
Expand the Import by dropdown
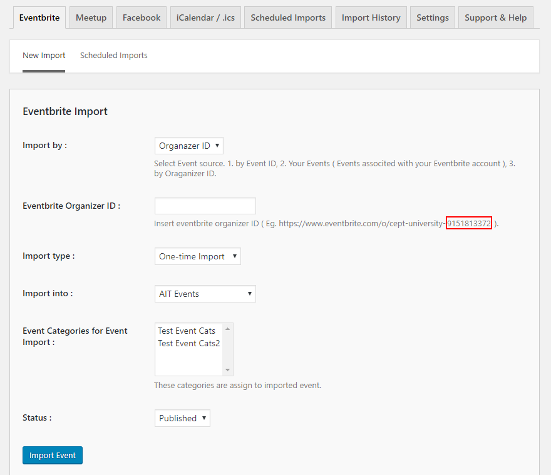(188, 146)
